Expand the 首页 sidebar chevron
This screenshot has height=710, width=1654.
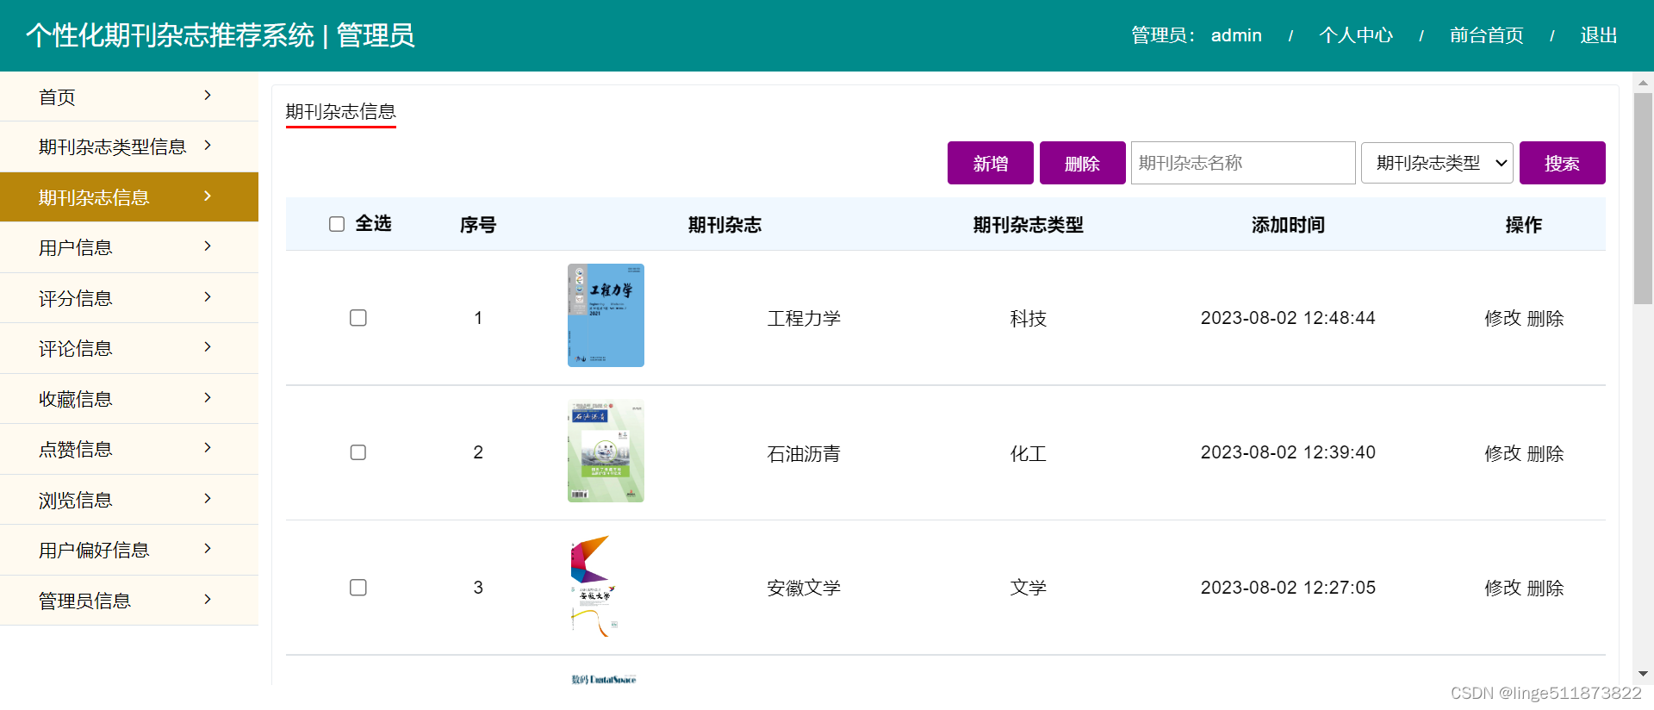coord(208,96)
